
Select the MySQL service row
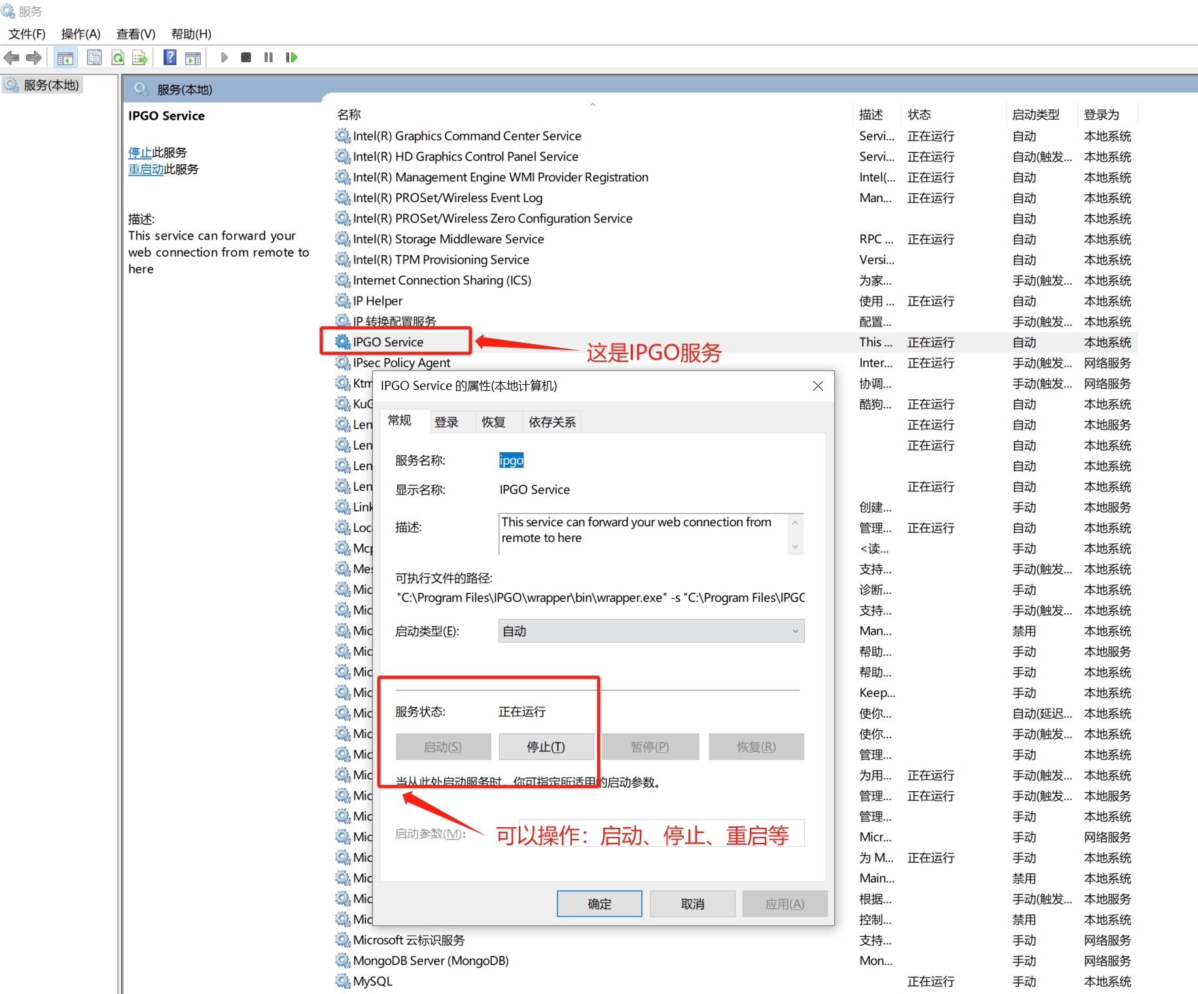click(735, 981)
